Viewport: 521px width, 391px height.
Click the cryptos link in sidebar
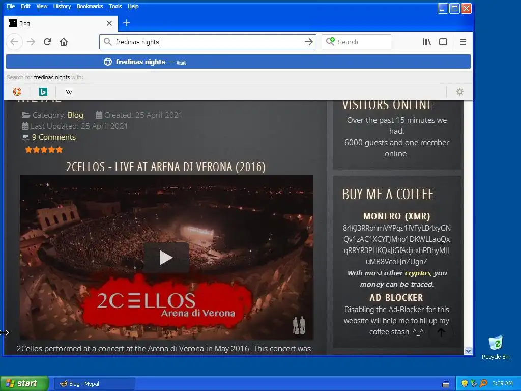coord(418,273)
